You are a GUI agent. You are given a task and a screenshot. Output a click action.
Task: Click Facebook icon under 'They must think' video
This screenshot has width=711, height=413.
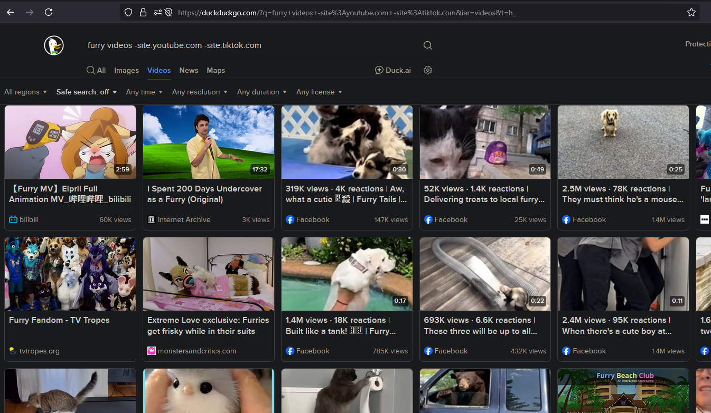tap(566, 219)
